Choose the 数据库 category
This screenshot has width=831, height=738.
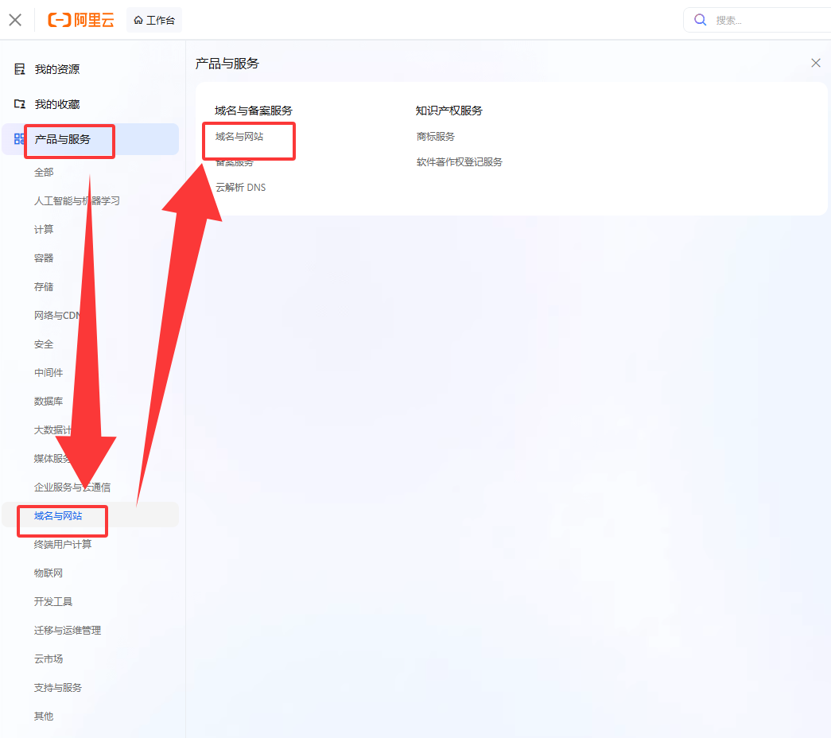[49, 402]
